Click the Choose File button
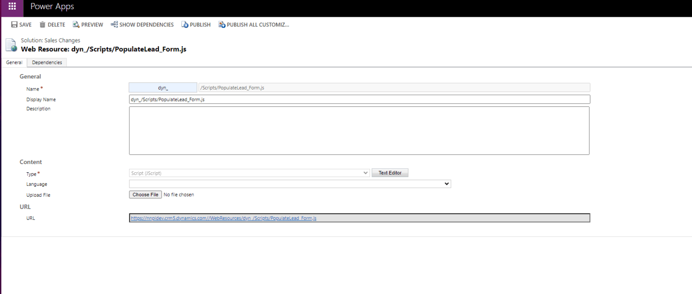Screen dimensions: 692x294 coord(145,194)
